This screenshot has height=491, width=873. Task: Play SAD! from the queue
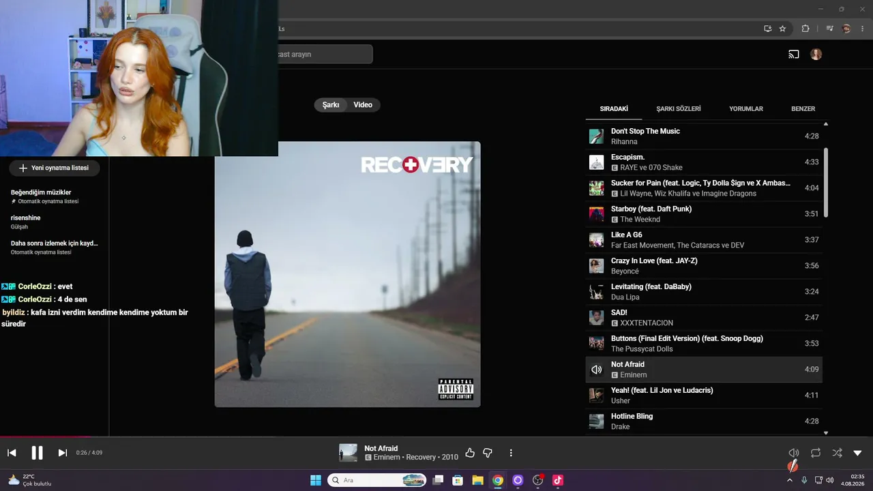(x=704, y=318)
